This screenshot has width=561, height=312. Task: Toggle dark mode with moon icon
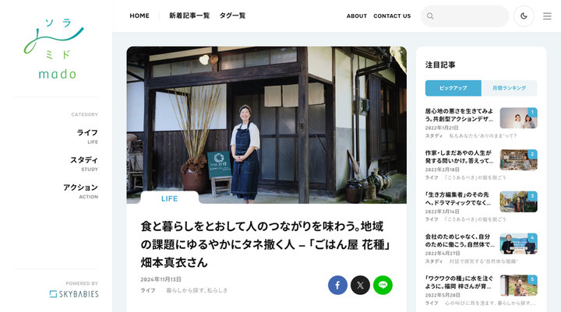click(x=524, y=16)
